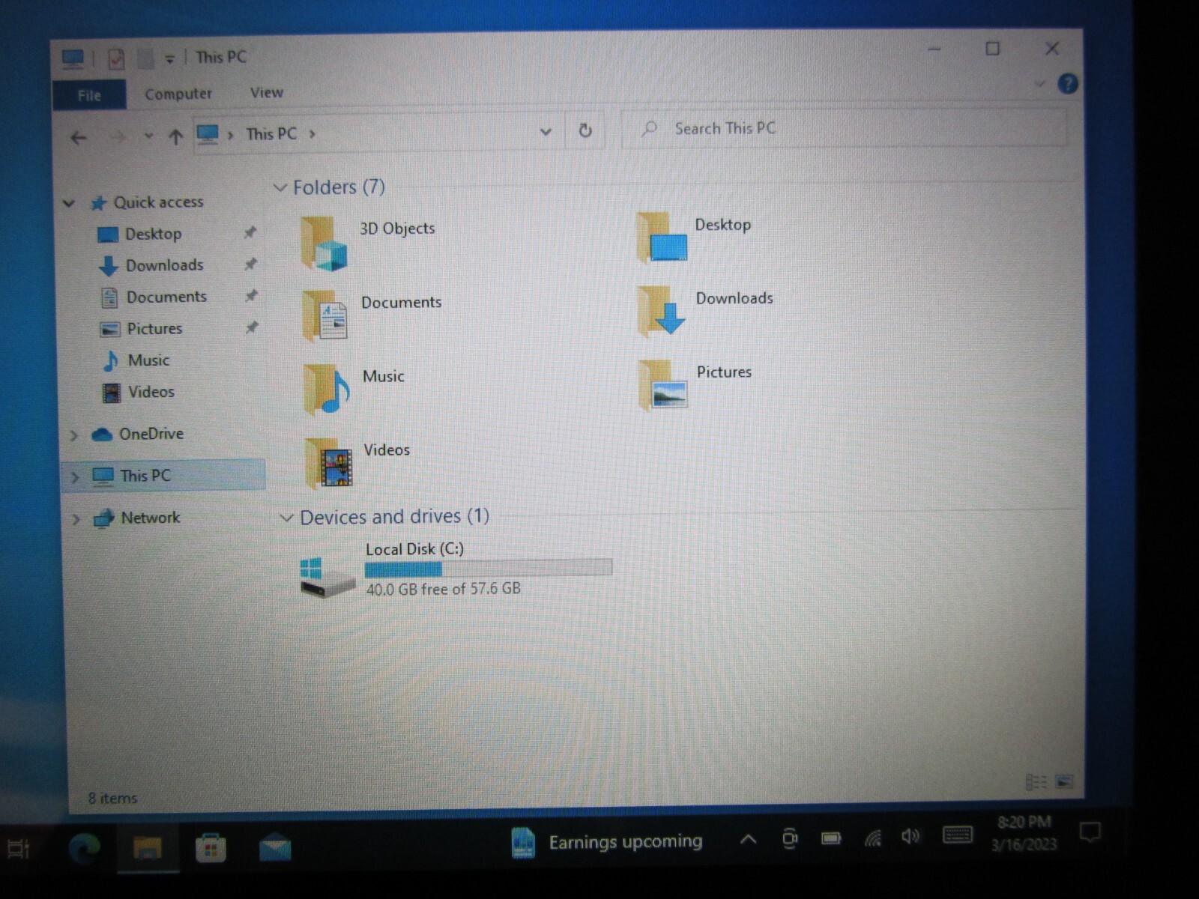Open Microsoft Store from the taskbar

click(211, 849)
